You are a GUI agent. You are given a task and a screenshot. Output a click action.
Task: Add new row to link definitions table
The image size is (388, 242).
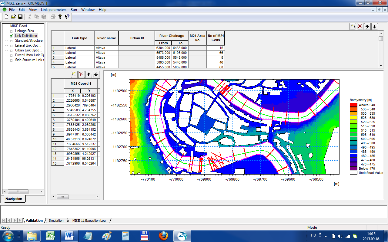coord(353,26)
